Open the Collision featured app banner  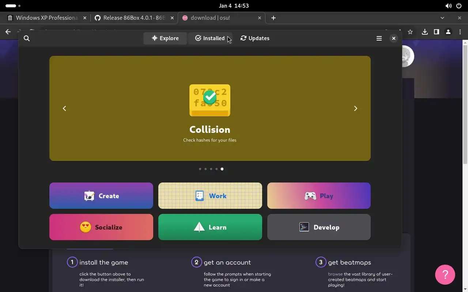coord(210,108)
